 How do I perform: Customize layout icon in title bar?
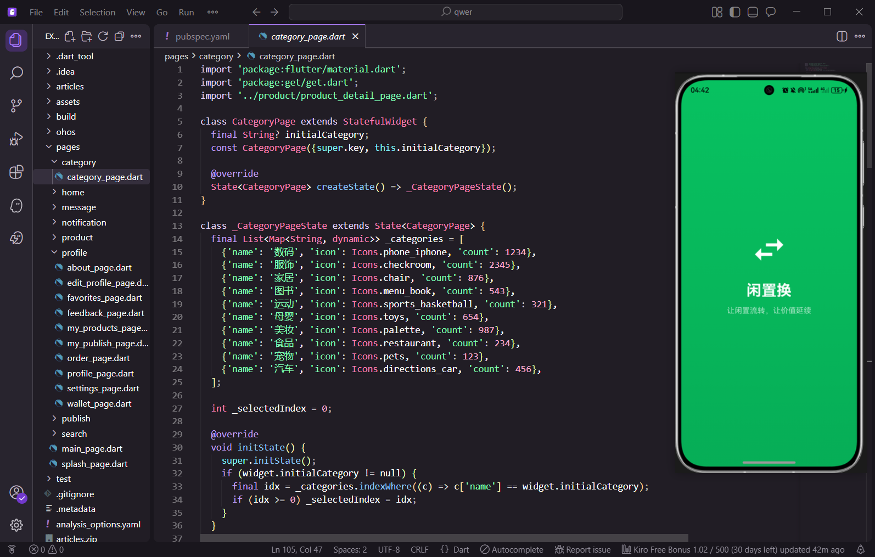[717, 12]
